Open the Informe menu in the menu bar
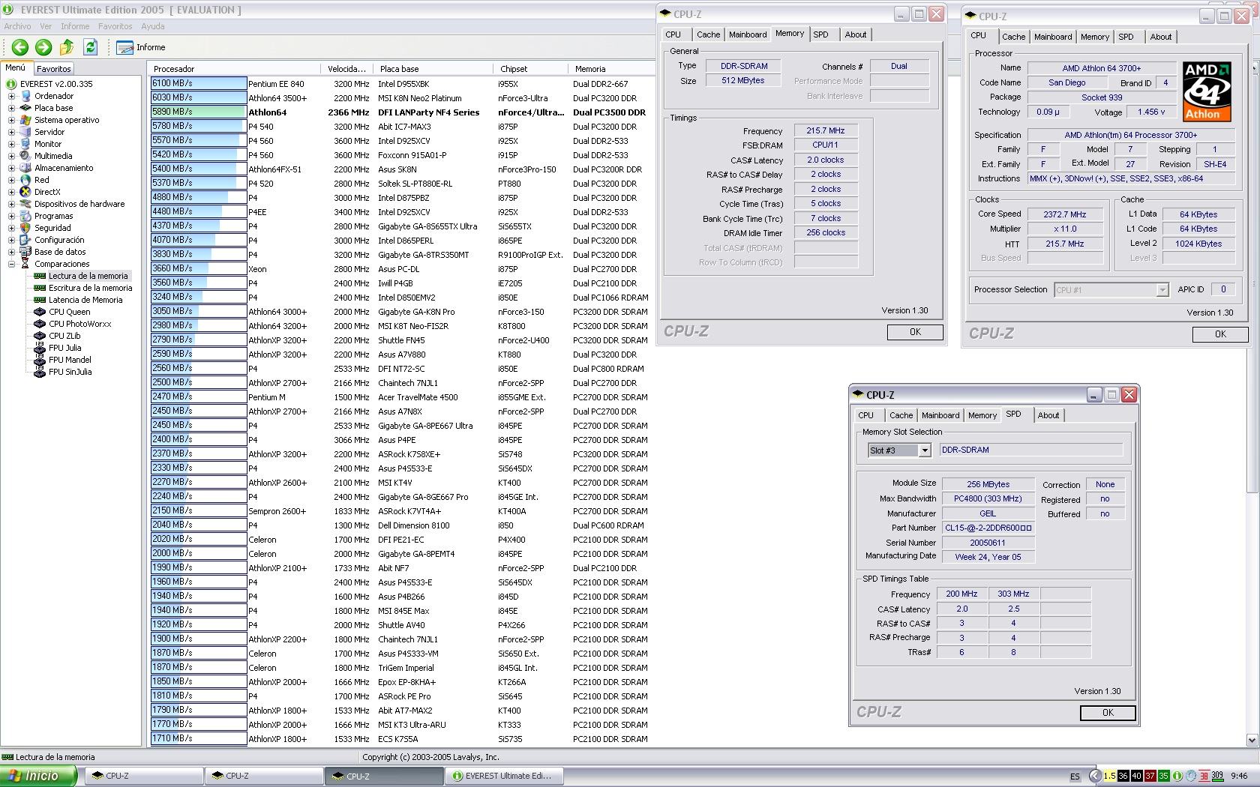Screen dimensions: 1260x787 pyautogui.click(x=75, y=26)
